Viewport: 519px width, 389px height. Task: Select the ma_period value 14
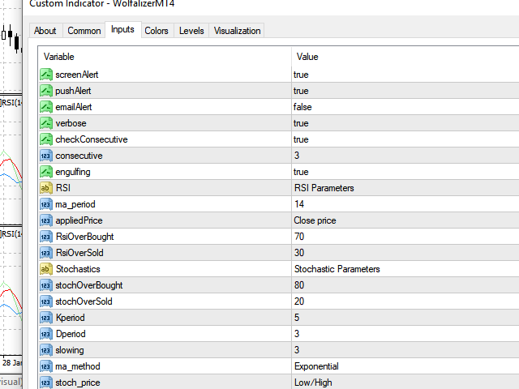[299, 204]
